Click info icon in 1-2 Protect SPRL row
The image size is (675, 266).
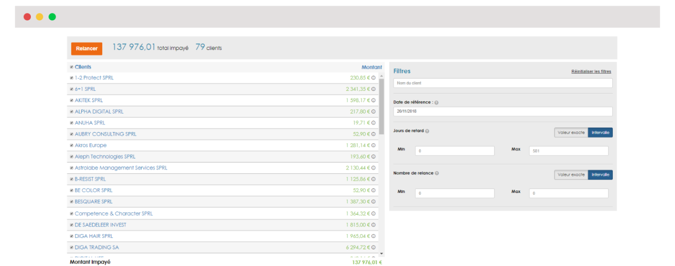click(374, 78)
